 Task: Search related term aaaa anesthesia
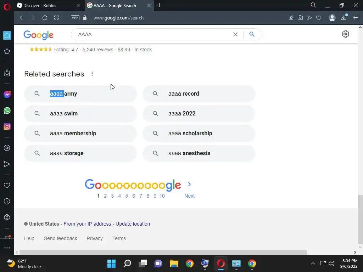point(199,153)
